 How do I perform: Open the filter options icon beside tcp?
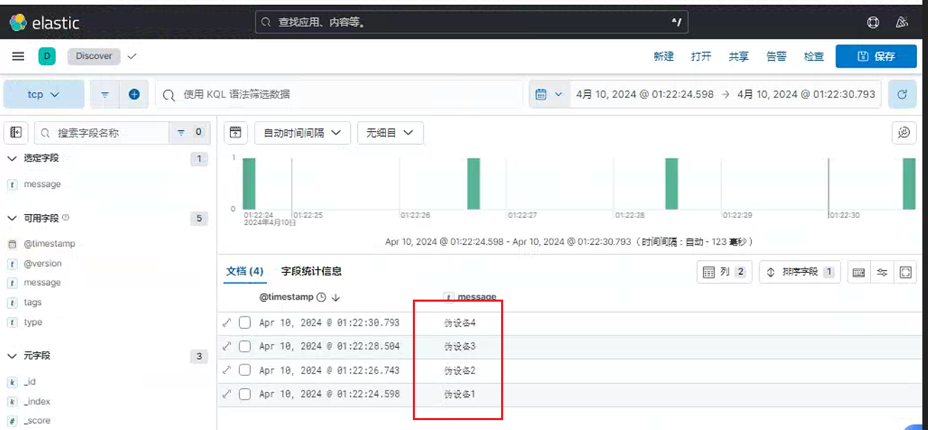click(104, 94)
